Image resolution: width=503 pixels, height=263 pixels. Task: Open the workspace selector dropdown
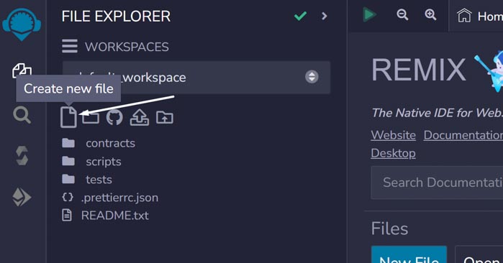click(x=196, y=78)
